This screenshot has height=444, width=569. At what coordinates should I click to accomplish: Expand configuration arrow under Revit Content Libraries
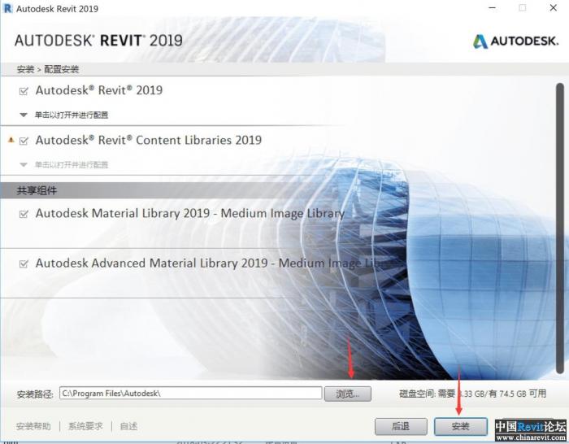click(24, 164)
